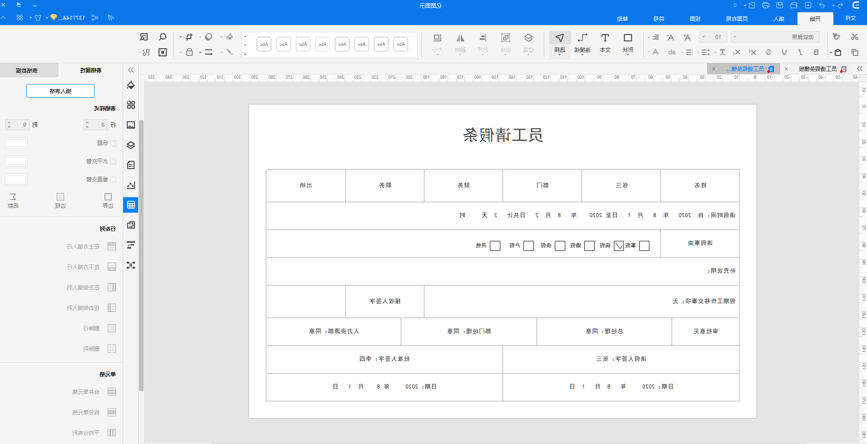Screen dimensions: 867x444
Task: Expand the style gallery more arrow
Action: coord(245,54)
